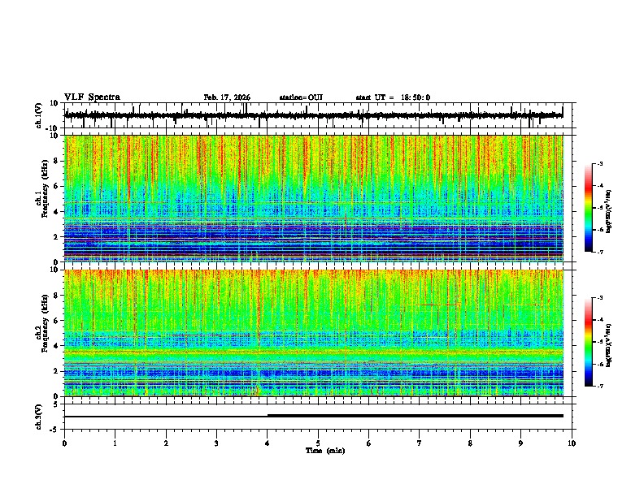The width and height of the screenshot is (644, 497).
Task: Click the time axis tick label "6"
Action: [369, 443]
